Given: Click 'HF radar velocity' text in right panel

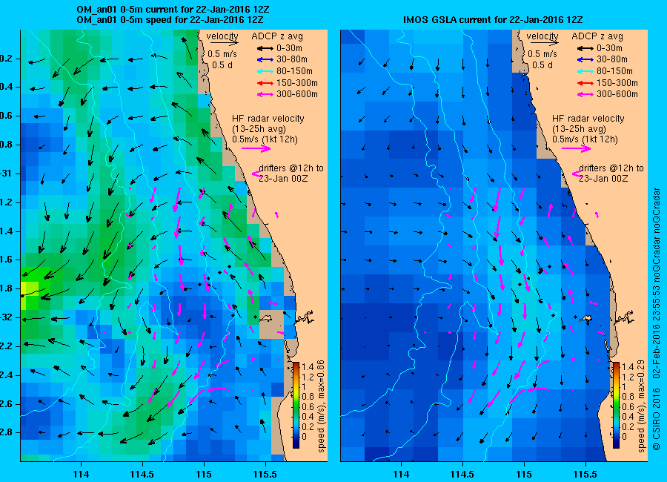Looking at the screenshot, I should (588, 119).
